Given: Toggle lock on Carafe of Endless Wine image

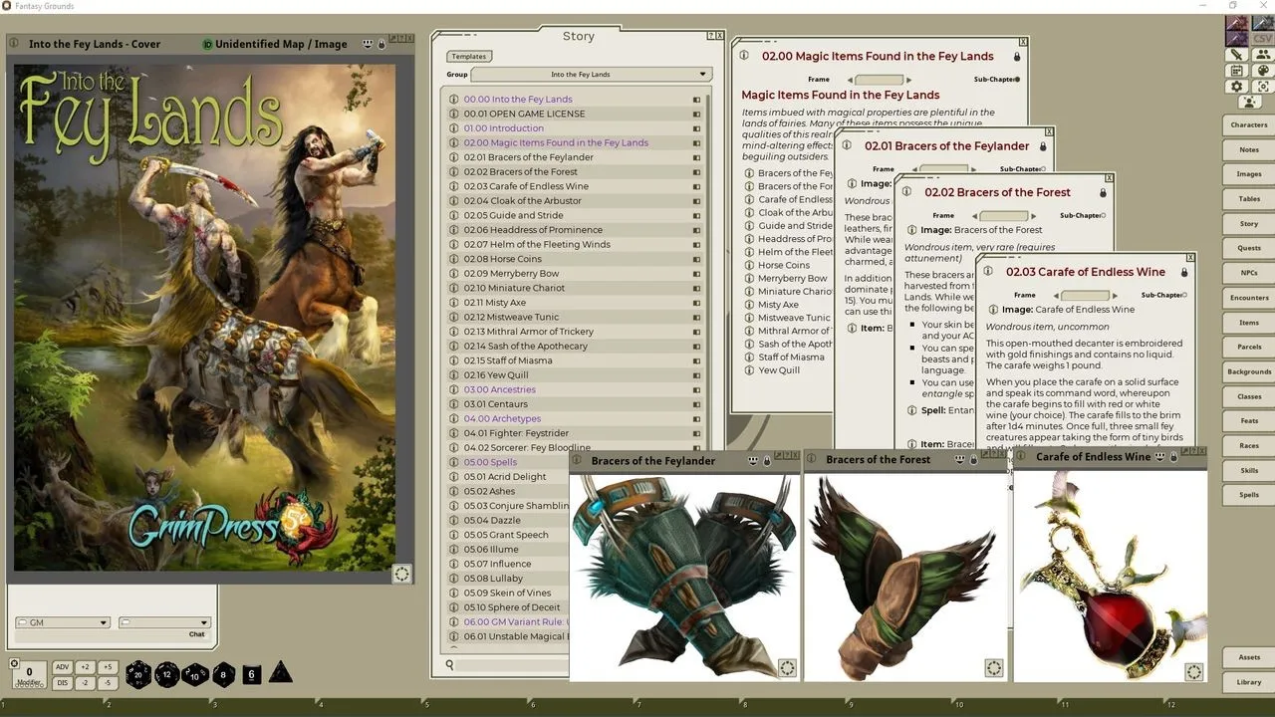Looking at the screenshot, I should tap(1173, 457).
